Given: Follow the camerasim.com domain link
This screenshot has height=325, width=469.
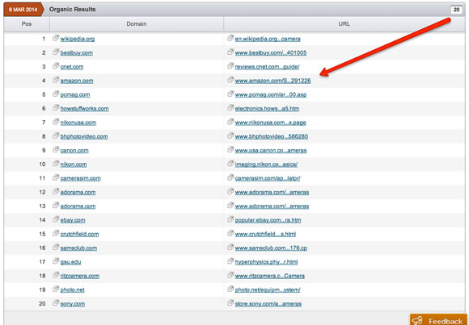Looking at the screenshot, I should coord(81,178).
